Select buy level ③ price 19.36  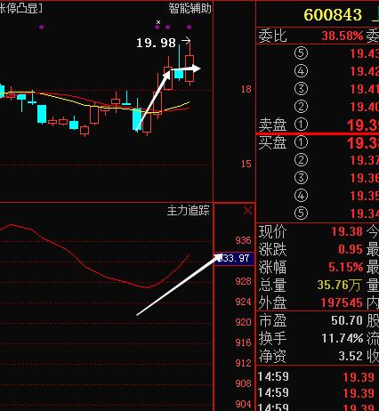pos(364,178)
